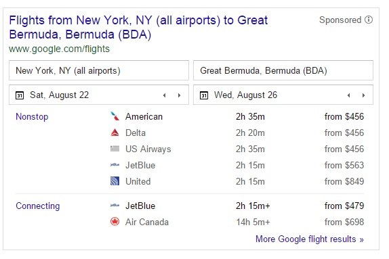389x259 pixels.
Task: Go to next return date arrow
Action: pos(363,95)
